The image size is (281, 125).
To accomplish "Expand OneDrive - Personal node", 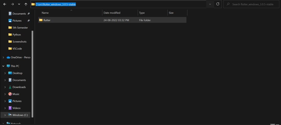I will click(x=3, y=57).
